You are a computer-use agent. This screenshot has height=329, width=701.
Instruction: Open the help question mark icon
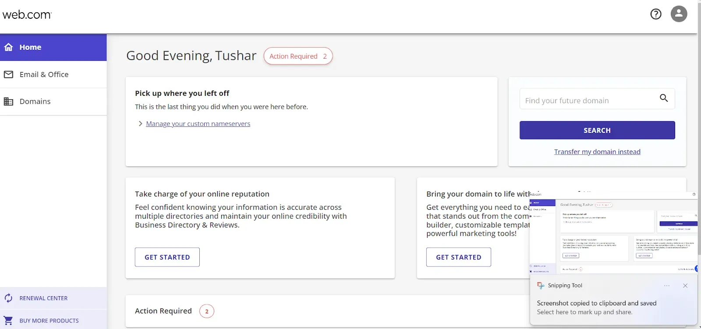[x=656, y=14]
